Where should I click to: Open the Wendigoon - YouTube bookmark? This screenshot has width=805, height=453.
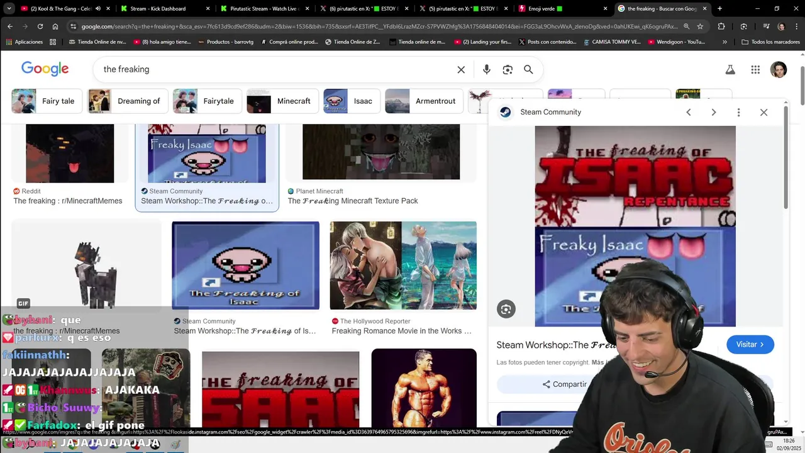click(x=675, y=42)
